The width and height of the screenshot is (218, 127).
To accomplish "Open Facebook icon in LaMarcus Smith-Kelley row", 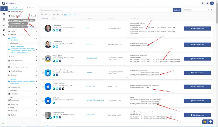I will pos(57,75).
